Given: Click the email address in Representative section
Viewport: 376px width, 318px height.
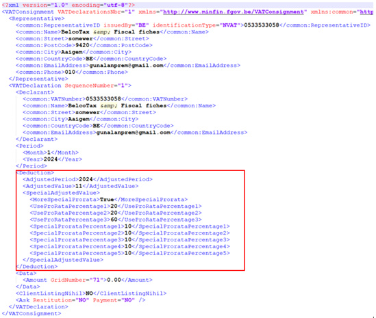Looking at the screenshot, I should tap(126, 66).
